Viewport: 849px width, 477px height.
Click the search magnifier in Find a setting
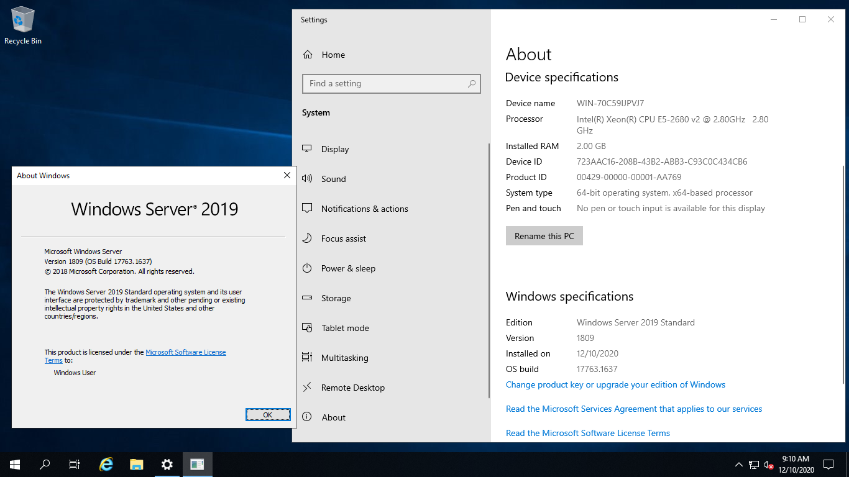(x=472, y=83)
